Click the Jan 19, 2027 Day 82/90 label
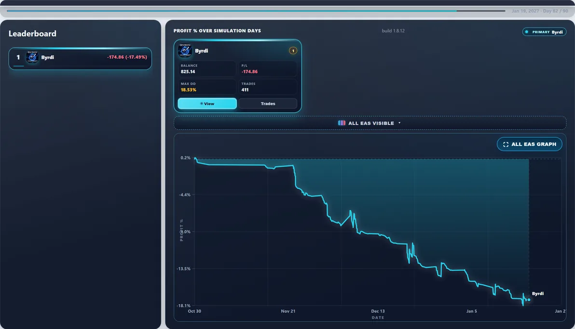The image size is (575, 329). (x=540, y=11)
